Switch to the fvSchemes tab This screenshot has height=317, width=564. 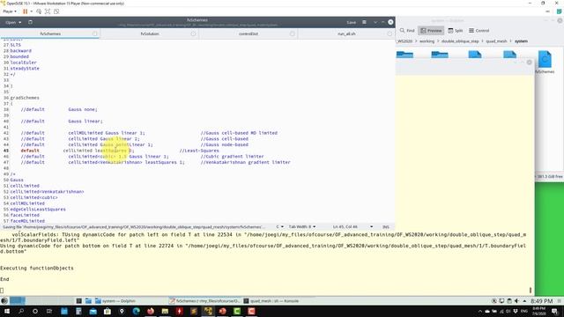[50, 33]
